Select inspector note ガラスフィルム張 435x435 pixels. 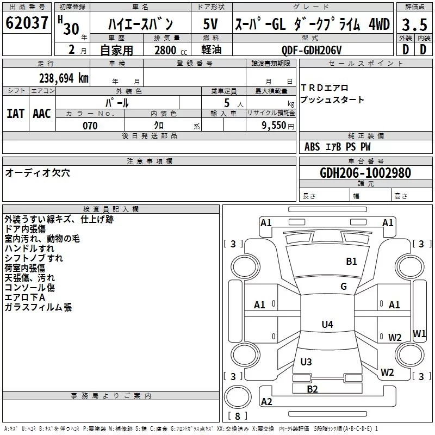click(38, 307)
